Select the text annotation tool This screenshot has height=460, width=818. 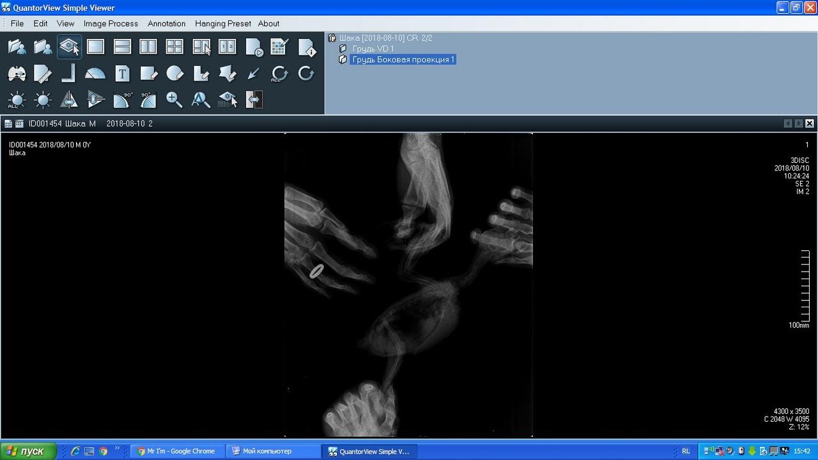point(122,73)
